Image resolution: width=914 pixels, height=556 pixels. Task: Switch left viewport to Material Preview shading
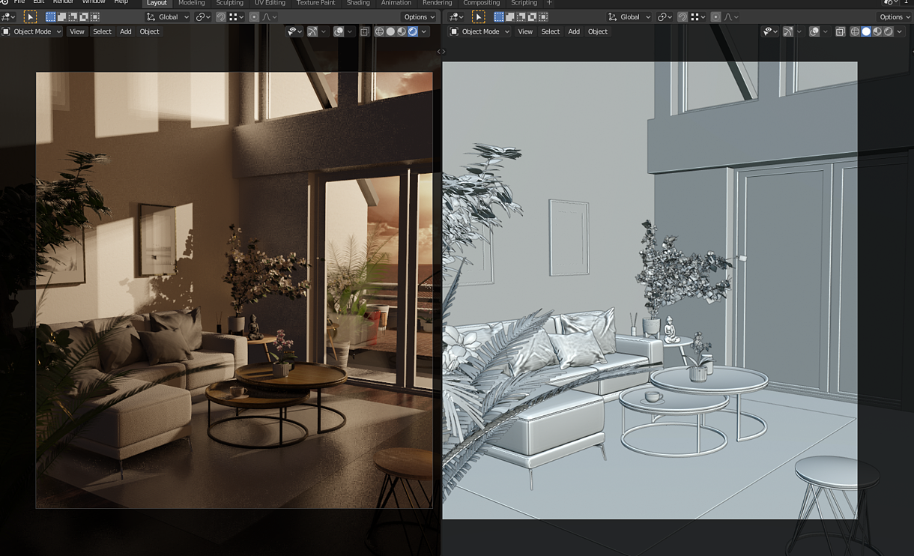402,31
